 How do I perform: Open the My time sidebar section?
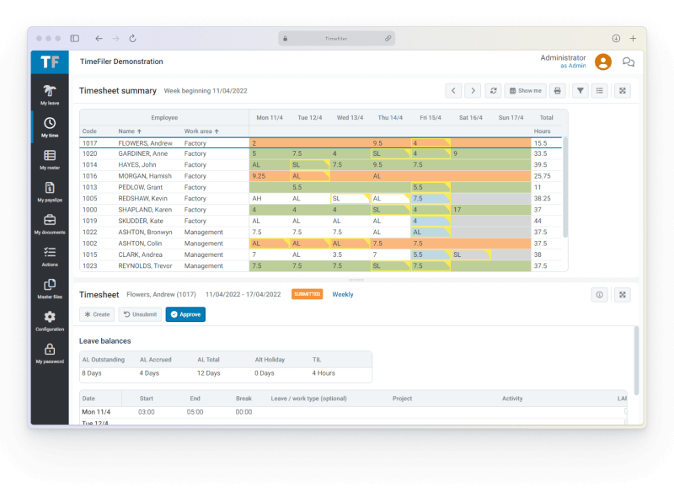pyautogui.click(x=50, y=127)
